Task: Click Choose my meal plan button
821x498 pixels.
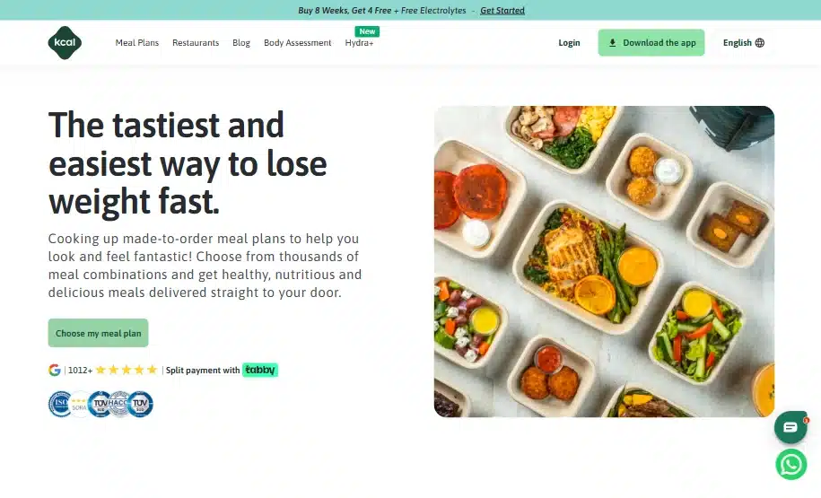Action: [99, 333]
